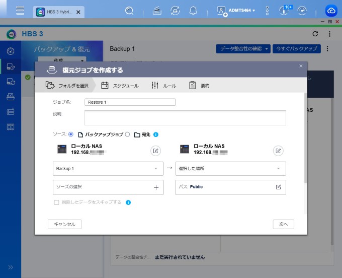The height and width of the screenshot is (278, 342).
Task: Click the green status check beside job list
Action: pos(28,78)
